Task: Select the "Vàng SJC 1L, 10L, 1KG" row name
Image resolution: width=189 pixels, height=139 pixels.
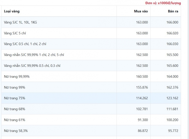Action: [21, 22]
